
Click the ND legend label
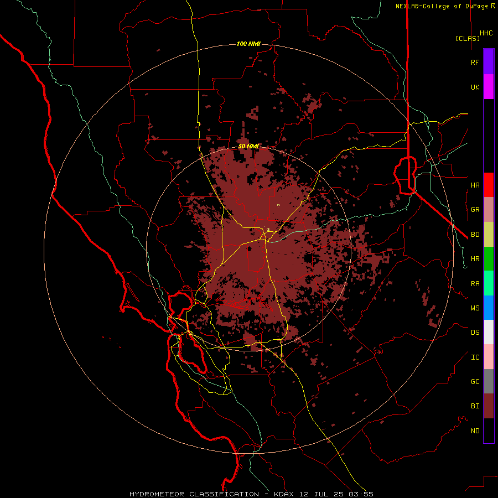coord(475,431)
